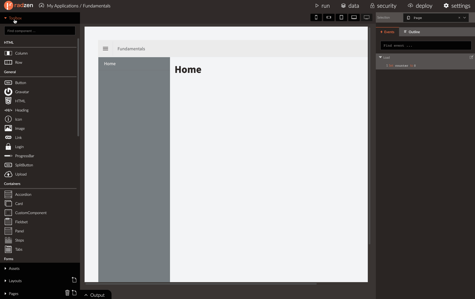The image size is (475, 299).
Task: Click the delete page trash icon
Action: coord(67,293)
